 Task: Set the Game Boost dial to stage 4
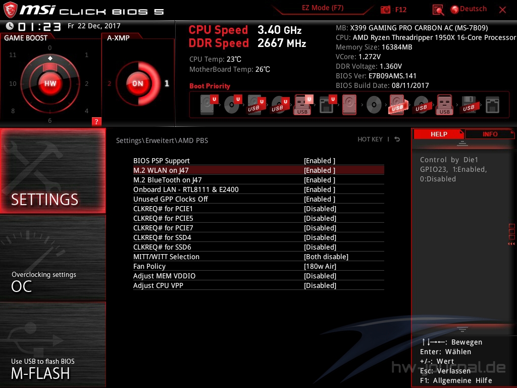[x=86, y=111]
